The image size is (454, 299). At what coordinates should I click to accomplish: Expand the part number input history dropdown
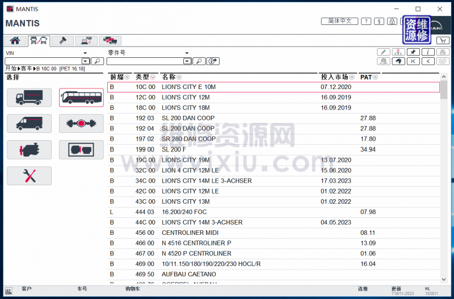pyautogui.click(x=187, y=61)
